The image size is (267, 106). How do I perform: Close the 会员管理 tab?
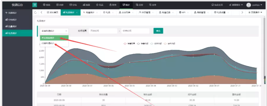(153, 13)
